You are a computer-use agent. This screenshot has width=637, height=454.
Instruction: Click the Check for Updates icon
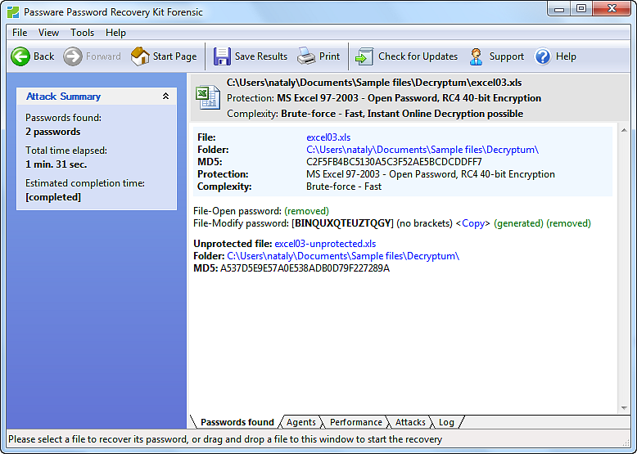pyautogui.click(x=364, y=56)
